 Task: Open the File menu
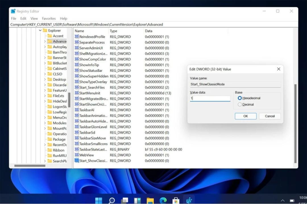tap(14, 18)
